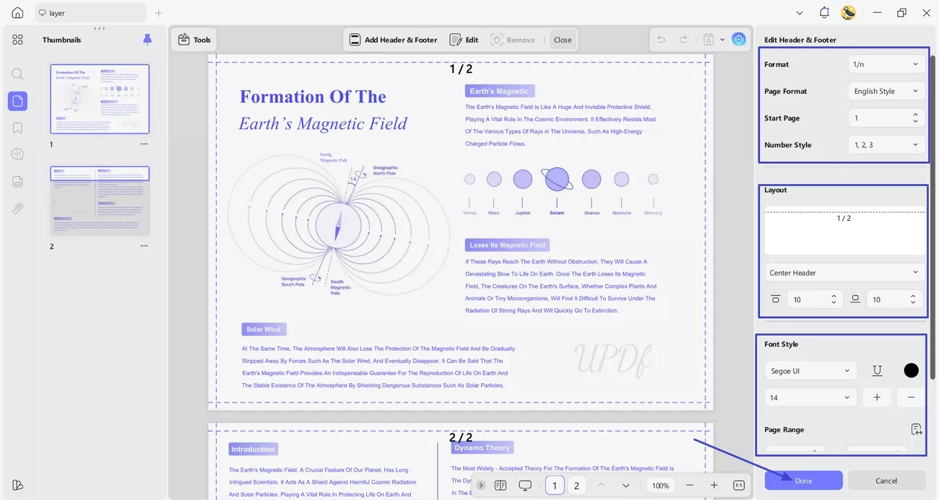The width and height of the screenshot is (939, 500).
Task: Click the notification bell icon
Action: tap(824, 13)
